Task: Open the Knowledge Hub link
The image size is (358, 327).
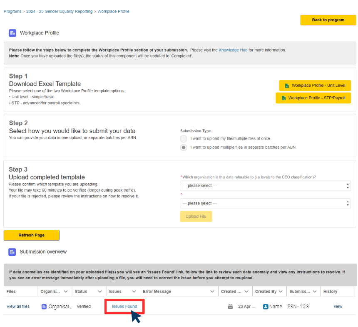Action: tap(233, 50)
